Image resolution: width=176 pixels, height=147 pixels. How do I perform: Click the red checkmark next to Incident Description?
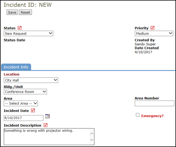pos(45,125)
